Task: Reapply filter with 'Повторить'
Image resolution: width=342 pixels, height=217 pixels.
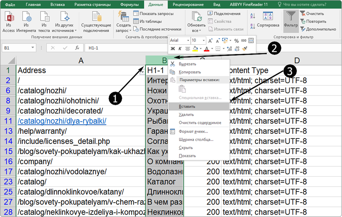Action: click(313, 21)
